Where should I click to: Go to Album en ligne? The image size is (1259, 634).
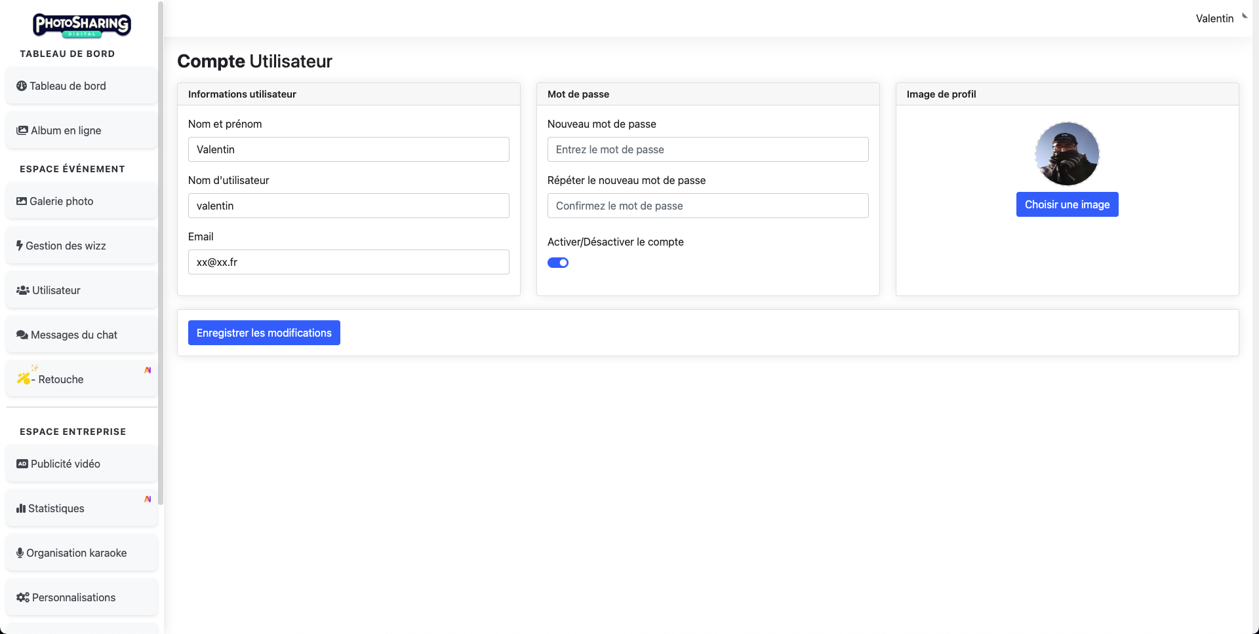pos(82,130)
